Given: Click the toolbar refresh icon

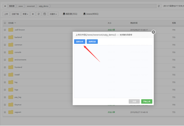Looking at the screenshot, I should point(39,14).
